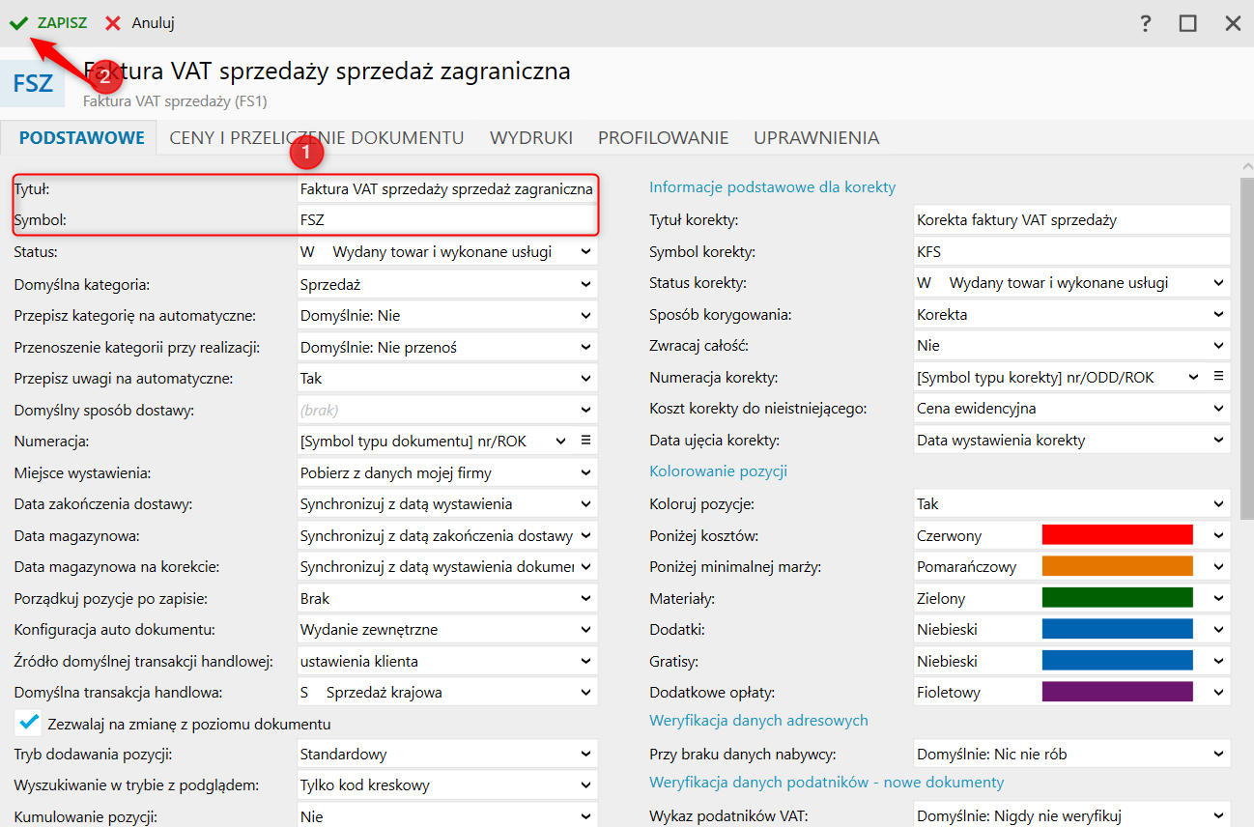Screen dimensions: 1254x827
Task: Click the green ZAPISZ checkmark icon
Action: tap(18, 23)
